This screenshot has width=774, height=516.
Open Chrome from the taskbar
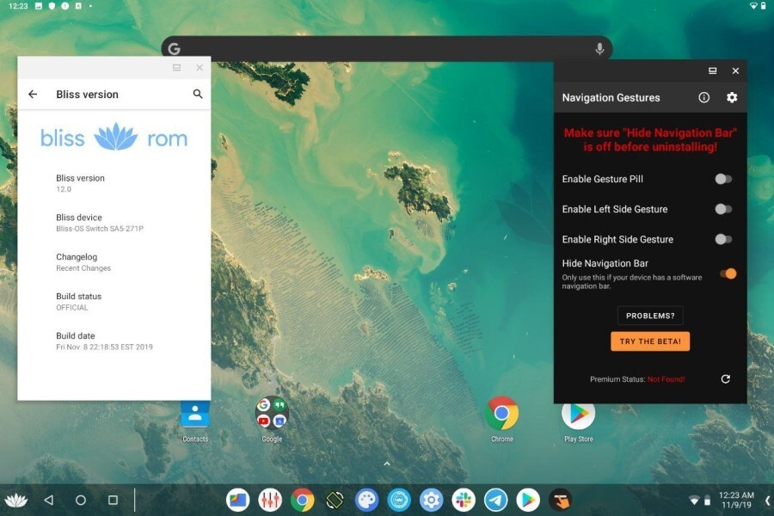coord(301,499)
